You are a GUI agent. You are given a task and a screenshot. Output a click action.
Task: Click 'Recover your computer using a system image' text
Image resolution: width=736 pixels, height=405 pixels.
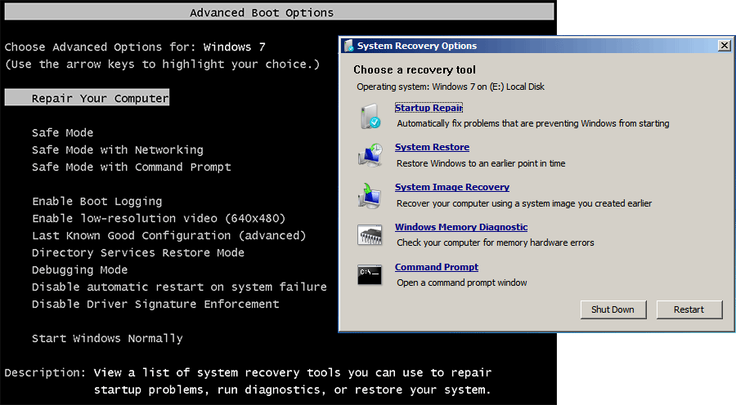click(524, 203)
